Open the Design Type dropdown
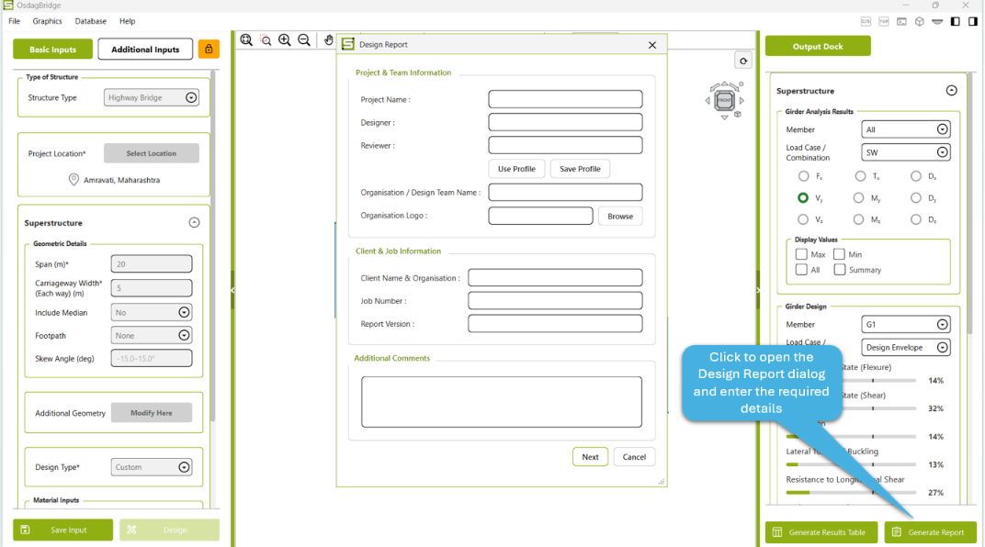Viewport: 985px width, 547px height. click(152, 467)
